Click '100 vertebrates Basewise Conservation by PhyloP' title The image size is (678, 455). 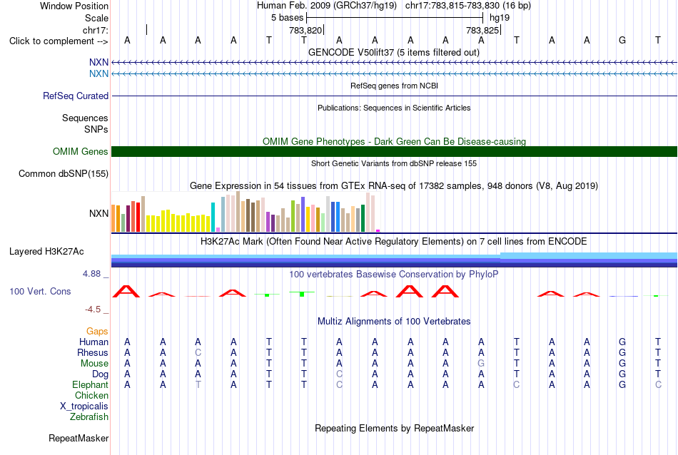pyautogui.click(x=393, y=275)
